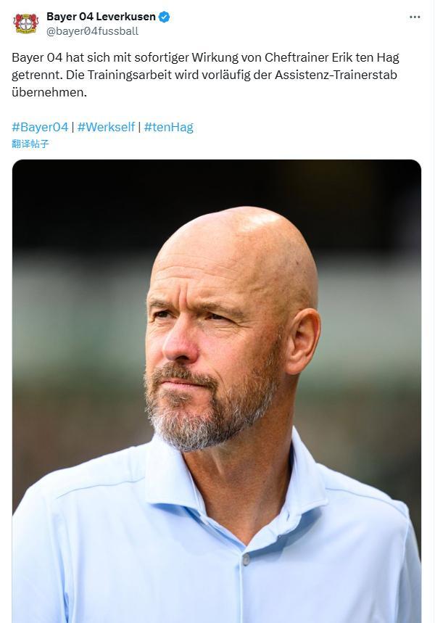435x623 pixels.
Task: Click the 翻译帖子 translate post link
Action: [30, 144]
